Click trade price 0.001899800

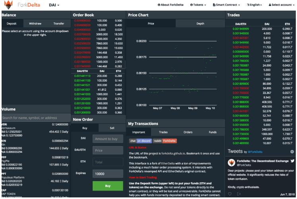click(241, 84)
